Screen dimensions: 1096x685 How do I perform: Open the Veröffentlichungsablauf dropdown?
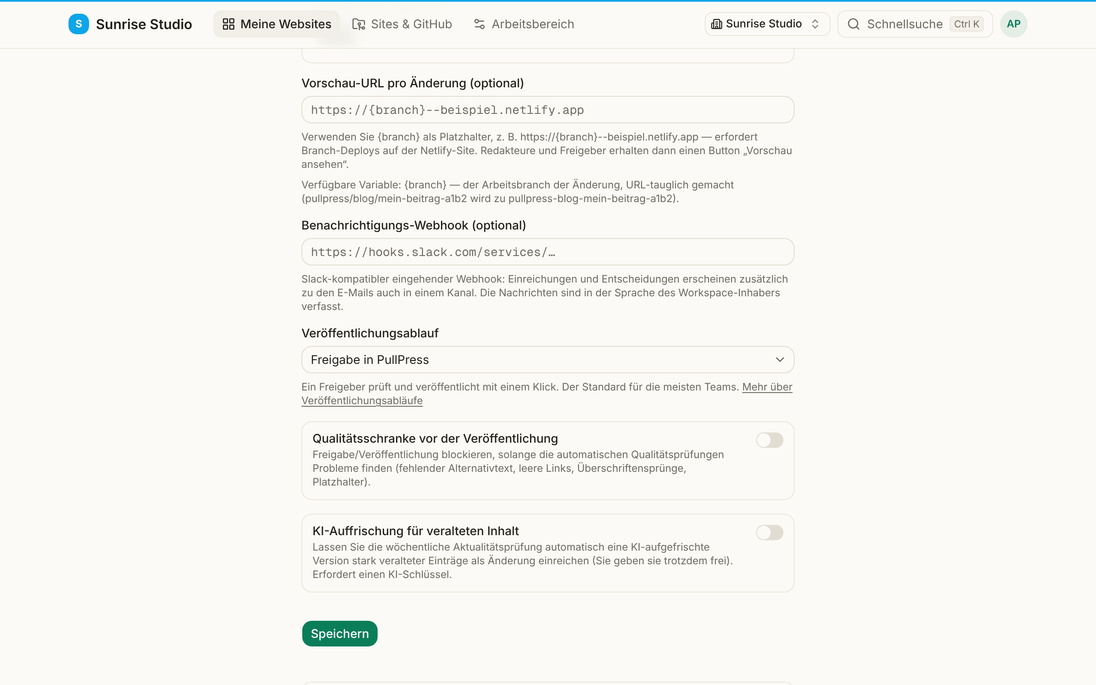548,360
